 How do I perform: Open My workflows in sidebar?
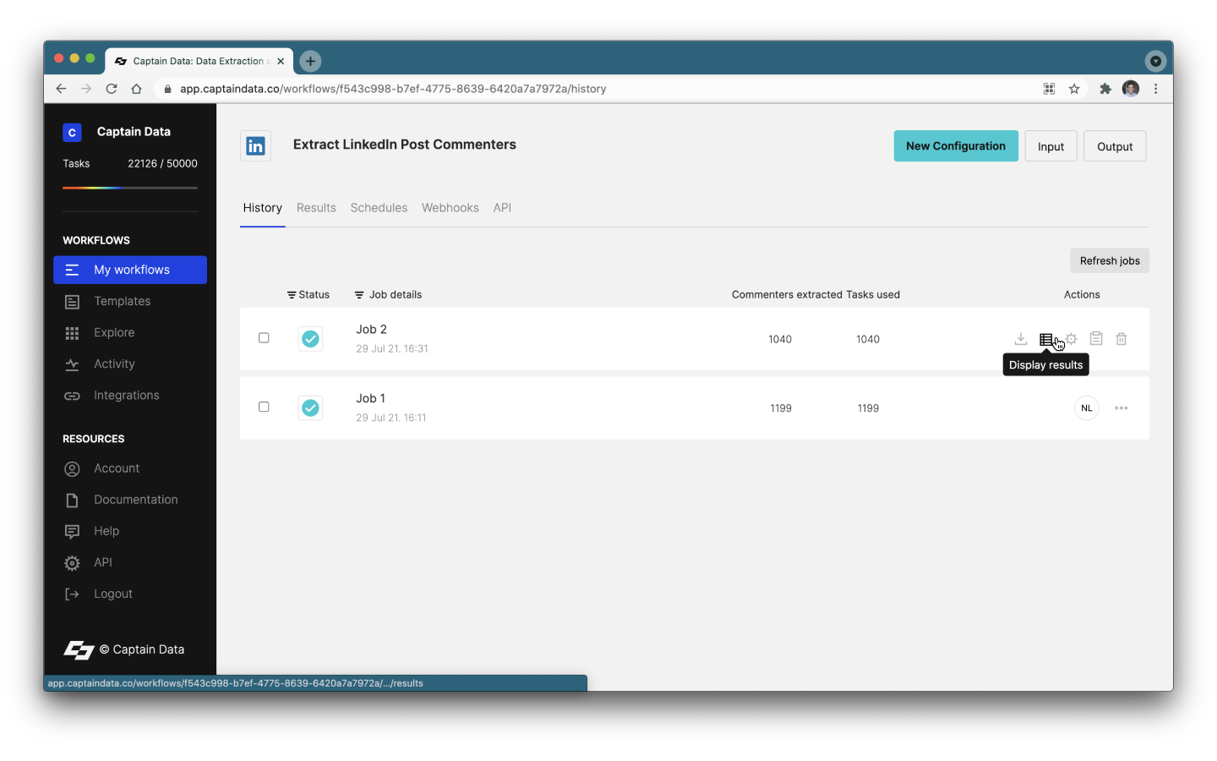click(130, 271)
